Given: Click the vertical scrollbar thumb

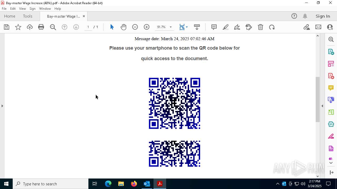Looking at the screenshot, I should pos(318,99).
